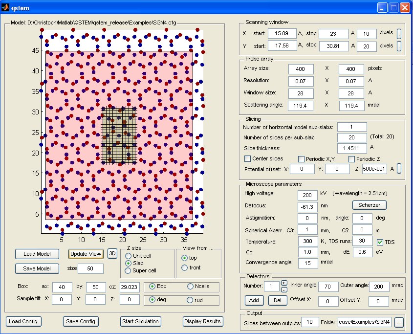Click the High voltage field
The image size is (413, 334).
307,195
